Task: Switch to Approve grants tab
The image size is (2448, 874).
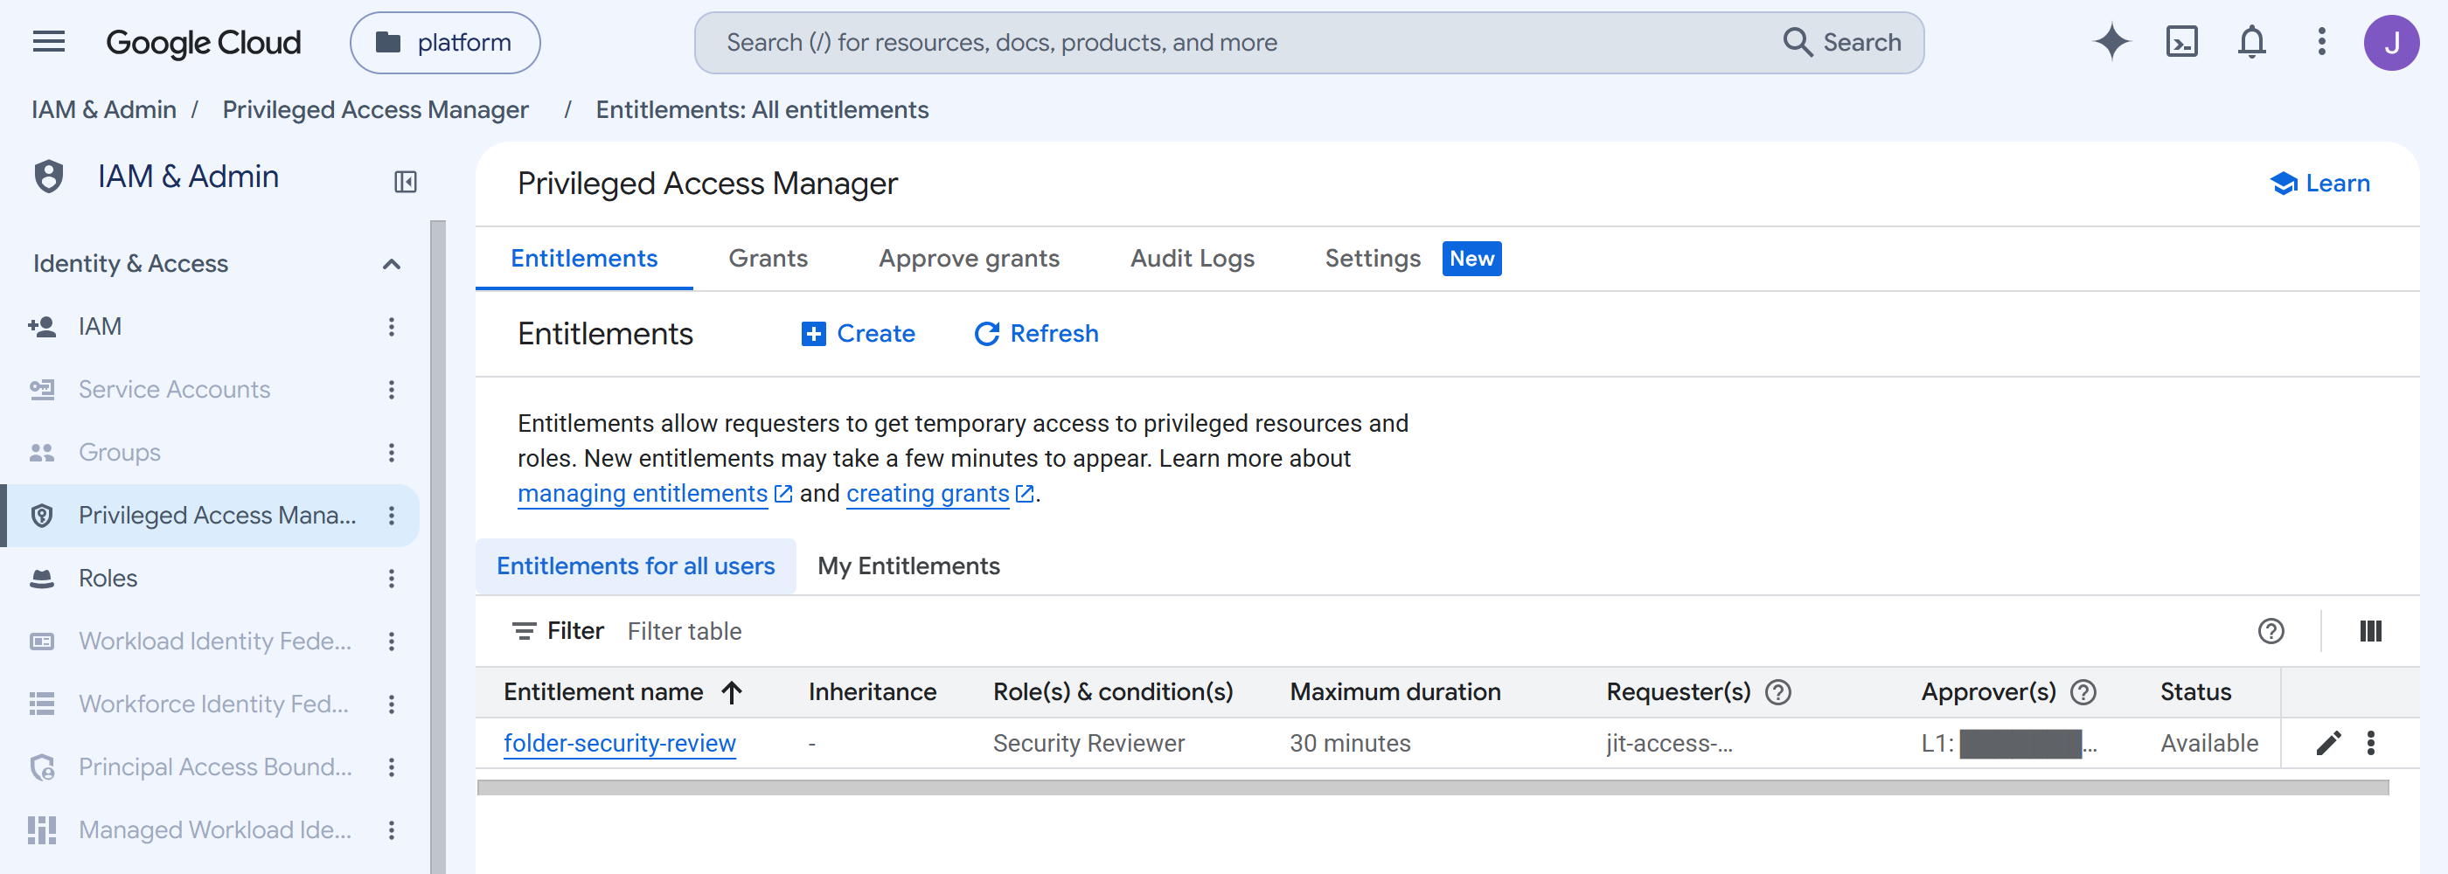Action: coord(969,259)
